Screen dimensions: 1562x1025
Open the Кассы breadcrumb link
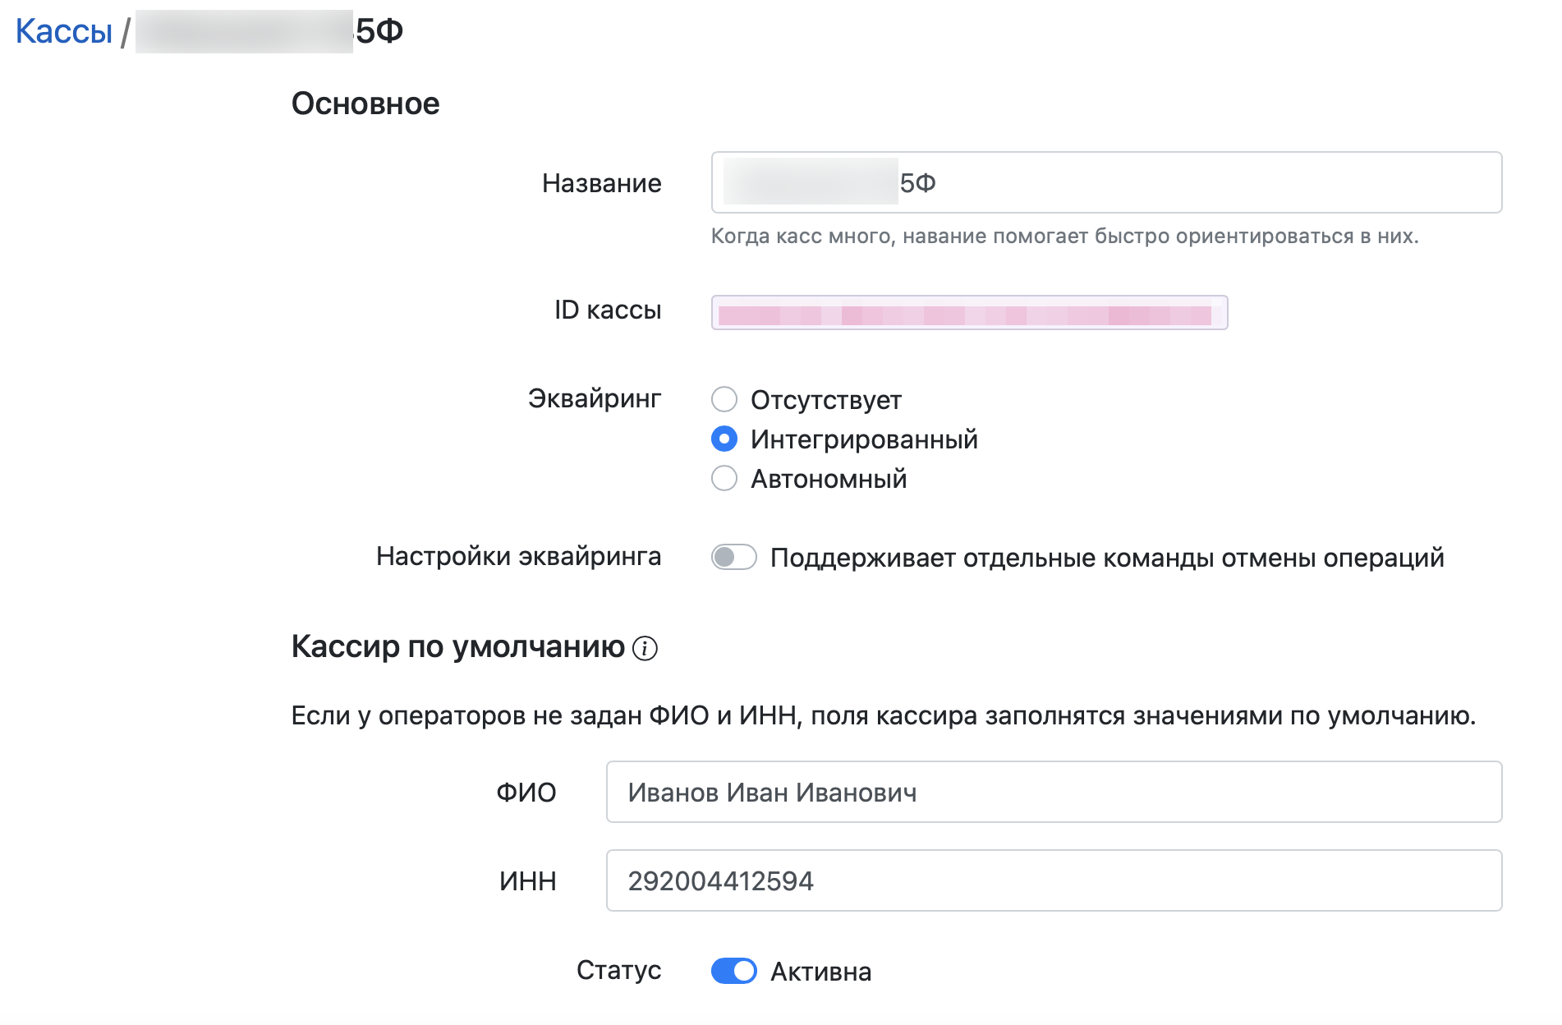[x=64, y=31]
